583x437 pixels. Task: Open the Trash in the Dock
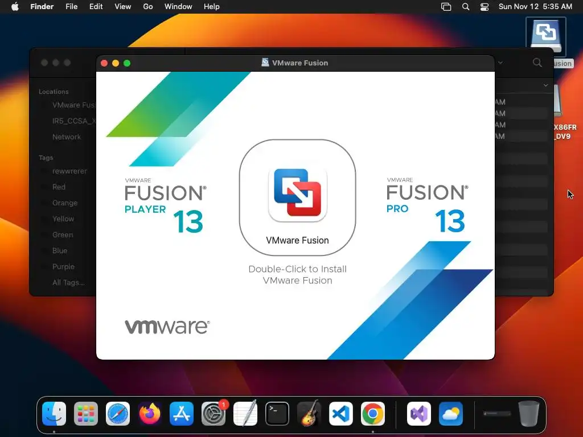pos(529,414)
